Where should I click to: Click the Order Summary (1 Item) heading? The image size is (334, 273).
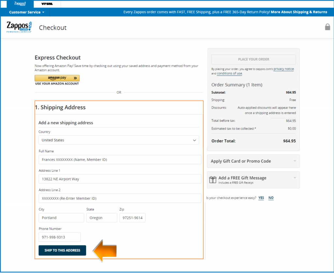point(237,85)
